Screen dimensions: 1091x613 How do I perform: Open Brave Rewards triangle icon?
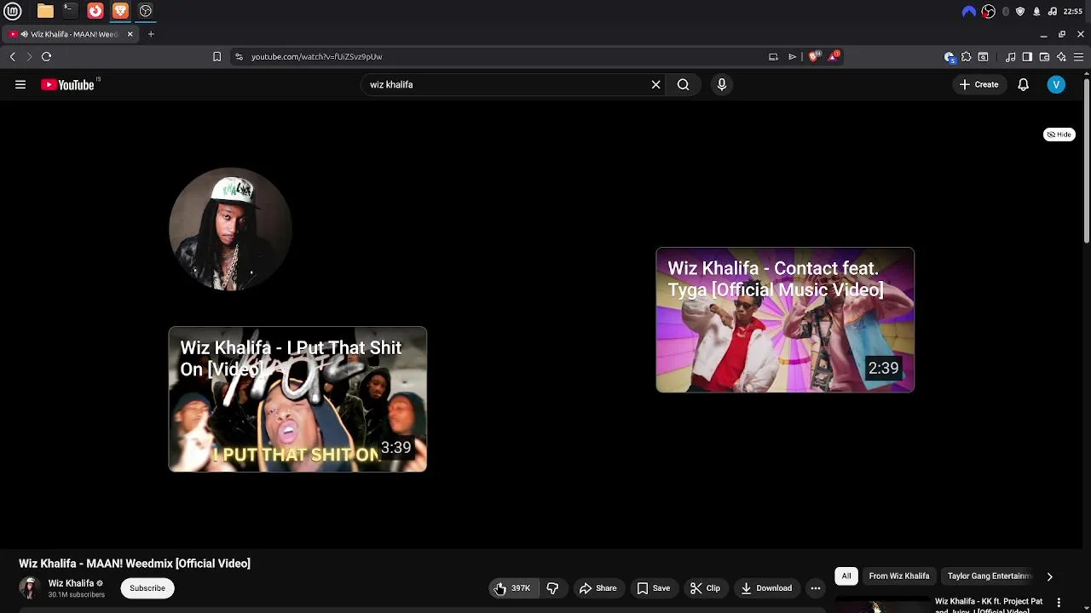pyautogui.click(x=834, y=56)
